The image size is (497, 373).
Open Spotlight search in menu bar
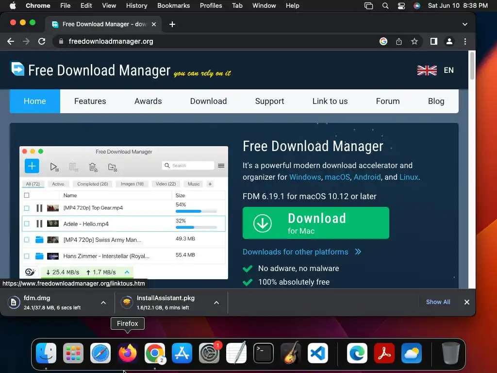click(x=385, y=6)
